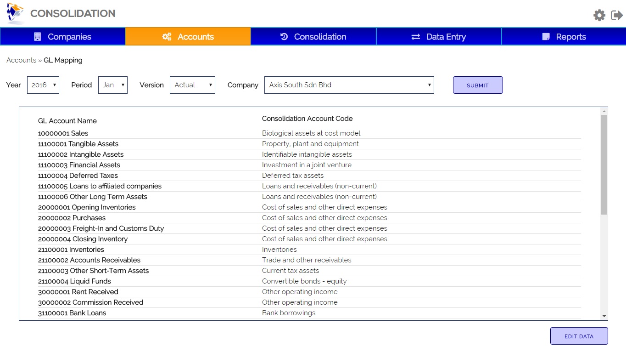Click the GL Account Name column header
This screenshot has width=626, height=352.
tap(67, 121)
